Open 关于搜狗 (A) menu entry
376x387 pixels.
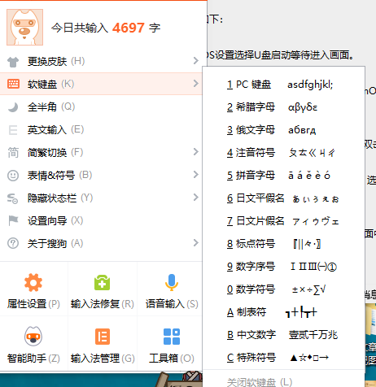101,243
